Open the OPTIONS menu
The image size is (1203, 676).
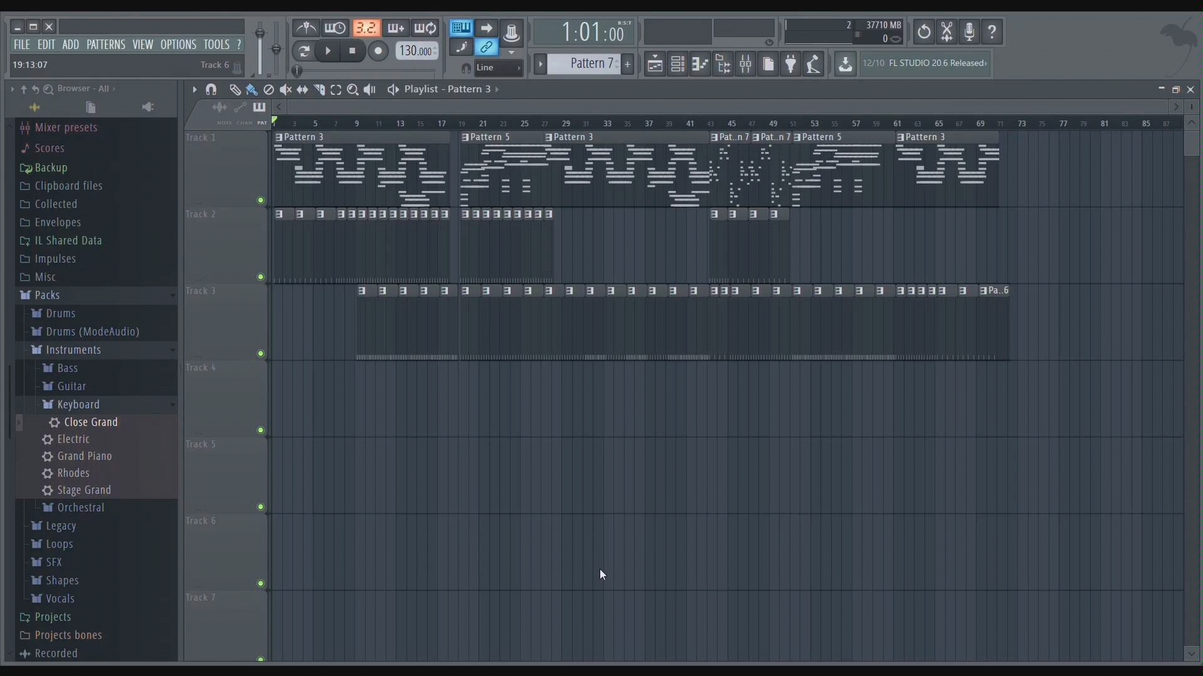(178, 45)
